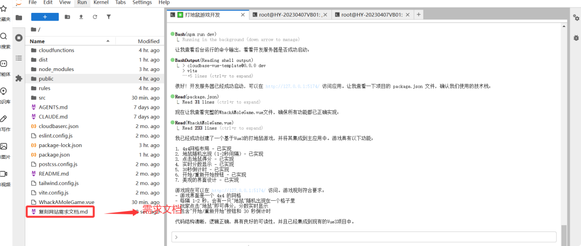This screenshot has height=246, width=581.
Task: Sort files by the Name column header
Action: tap(70, 41)
